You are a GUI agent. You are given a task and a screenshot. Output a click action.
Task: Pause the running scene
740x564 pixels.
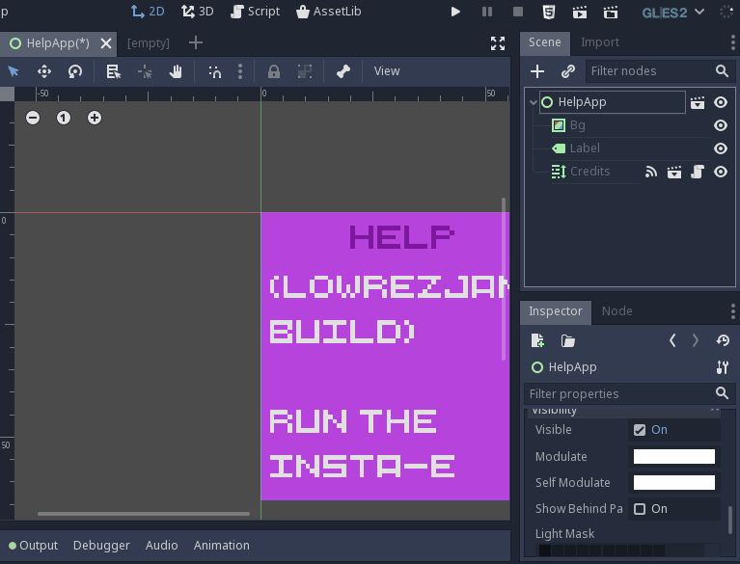pyautogui.click(x=487, y=12)
